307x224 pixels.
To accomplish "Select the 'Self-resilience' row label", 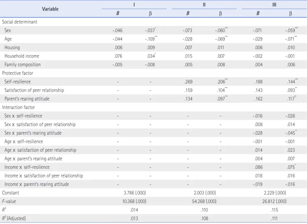I will click(18, 82).
